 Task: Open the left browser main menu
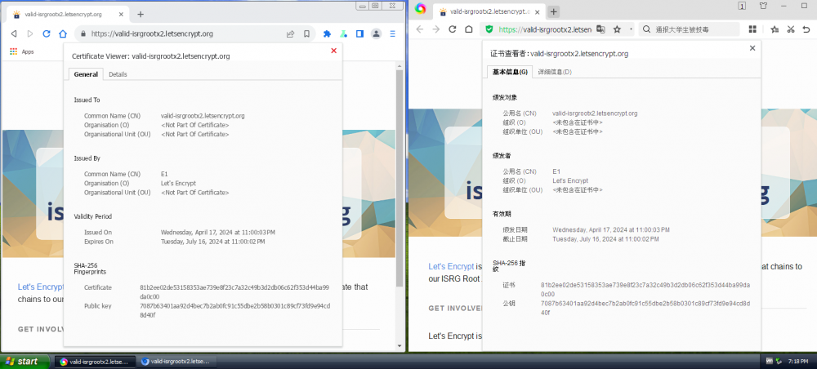(x=393, y=33)
